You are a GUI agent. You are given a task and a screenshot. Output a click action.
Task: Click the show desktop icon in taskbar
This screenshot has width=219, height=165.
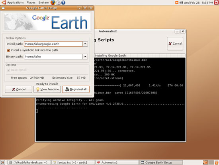click(x=3, y=163)
